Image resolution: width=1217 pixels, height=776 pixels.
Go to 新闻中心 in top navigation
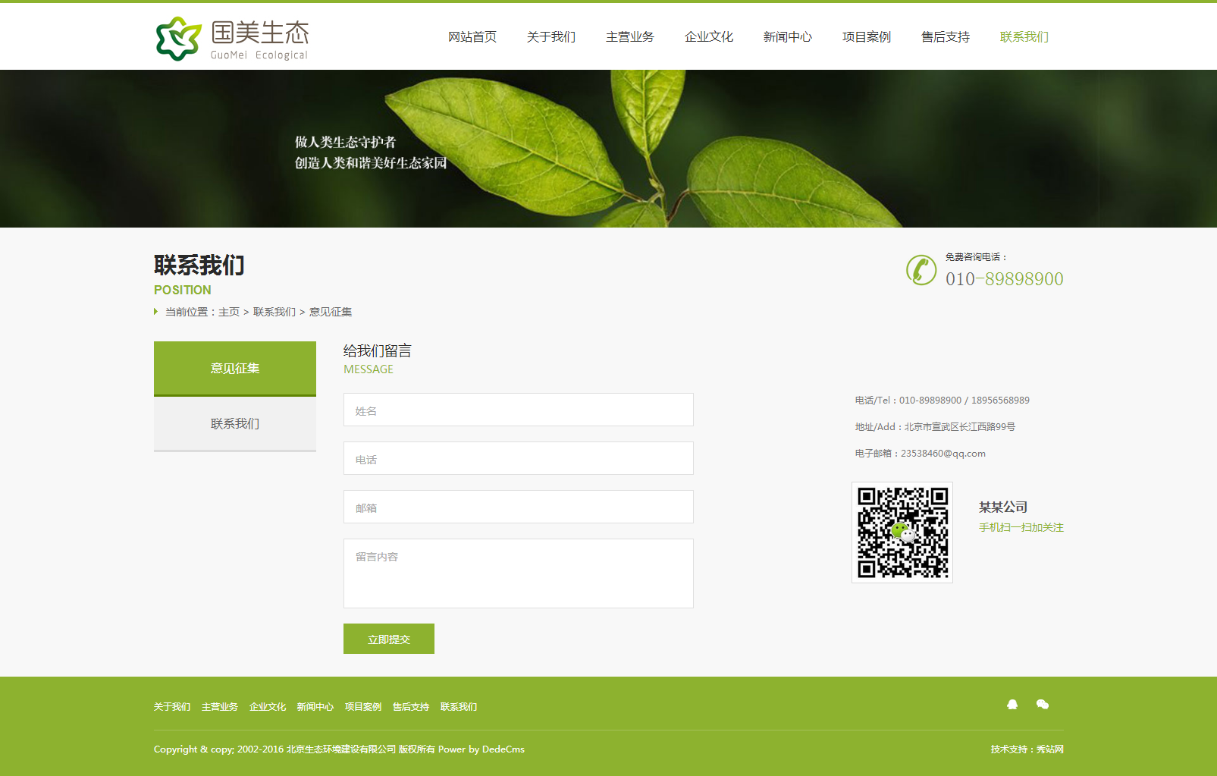pos(787,37)
